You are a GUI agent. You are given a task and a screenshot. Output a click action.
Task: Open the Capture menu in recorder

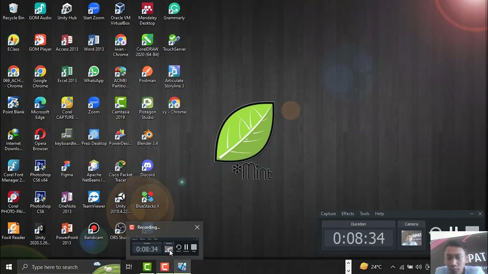328,213
